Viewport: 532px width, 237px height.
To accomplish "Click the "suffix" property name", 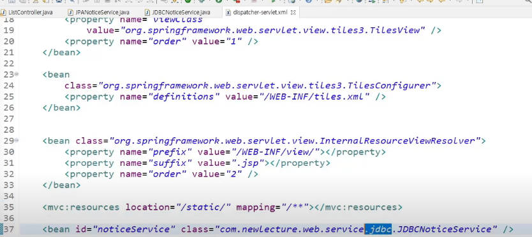I will [170, 163].
